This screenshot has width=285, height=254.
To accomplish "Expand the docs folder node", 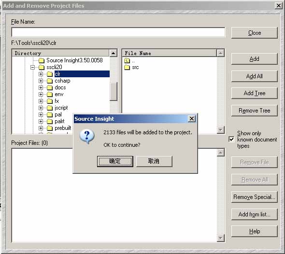I will 41,87.
